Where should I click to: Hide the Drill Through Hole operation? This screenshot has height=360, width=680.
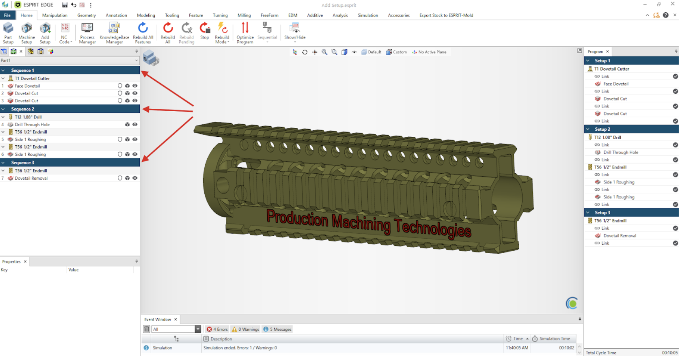[135, 125]
